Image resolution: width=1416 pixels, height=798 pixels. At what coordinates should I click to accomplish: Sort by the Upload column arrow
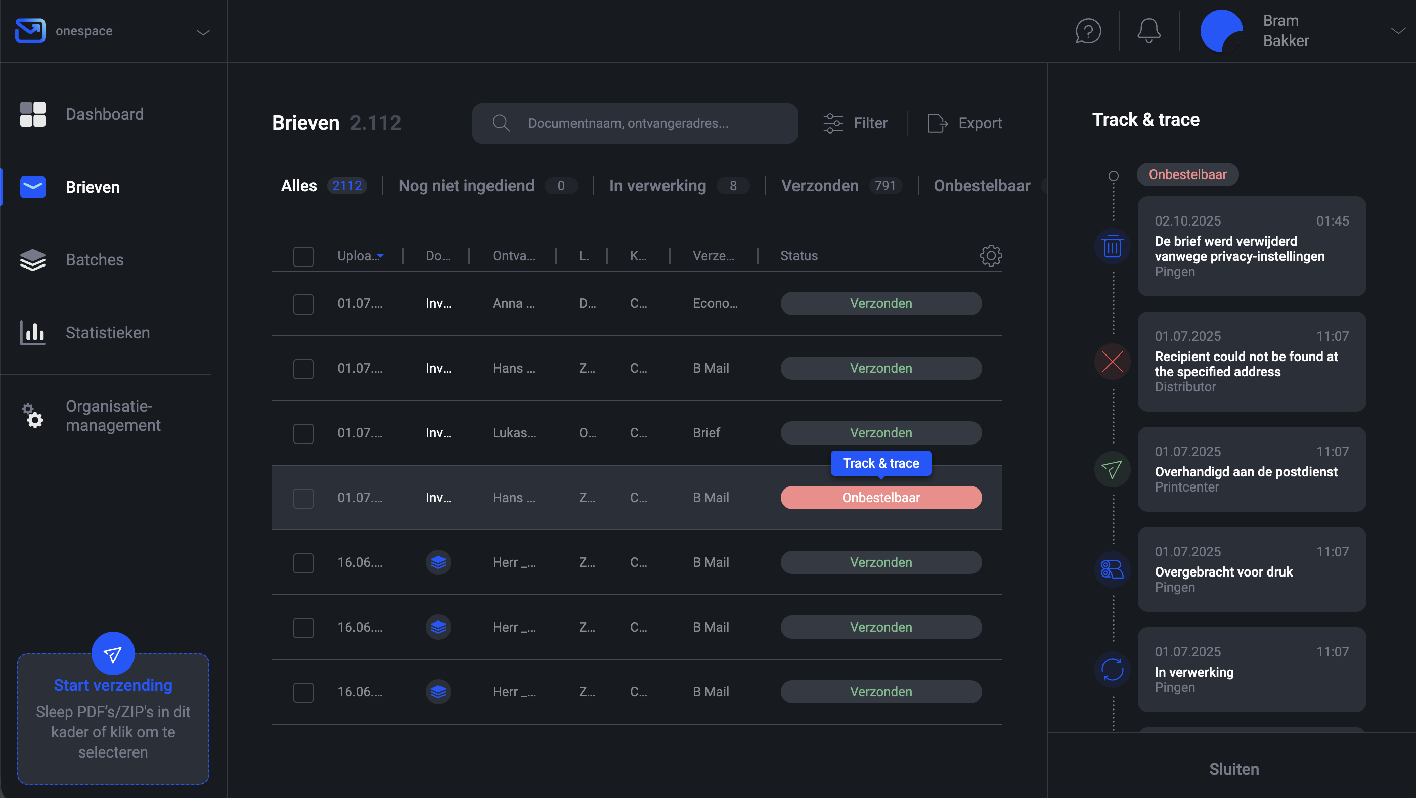pos(380,256)
